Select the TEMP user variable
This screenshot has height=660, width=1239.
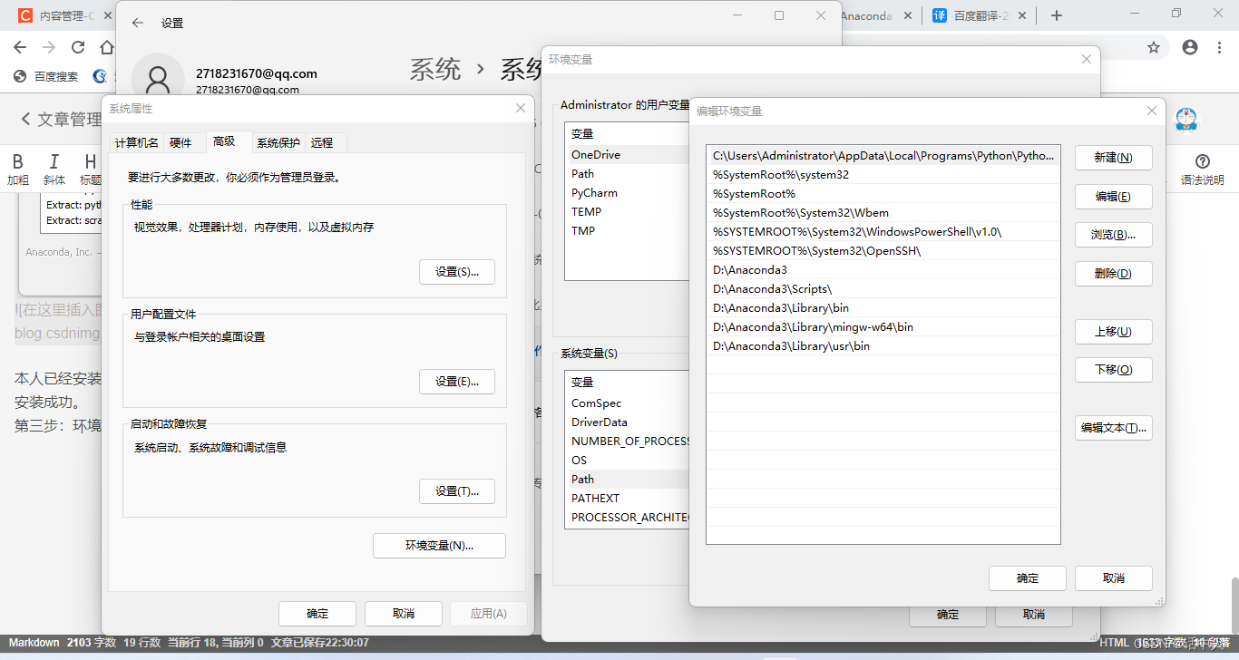pos(628,212)
